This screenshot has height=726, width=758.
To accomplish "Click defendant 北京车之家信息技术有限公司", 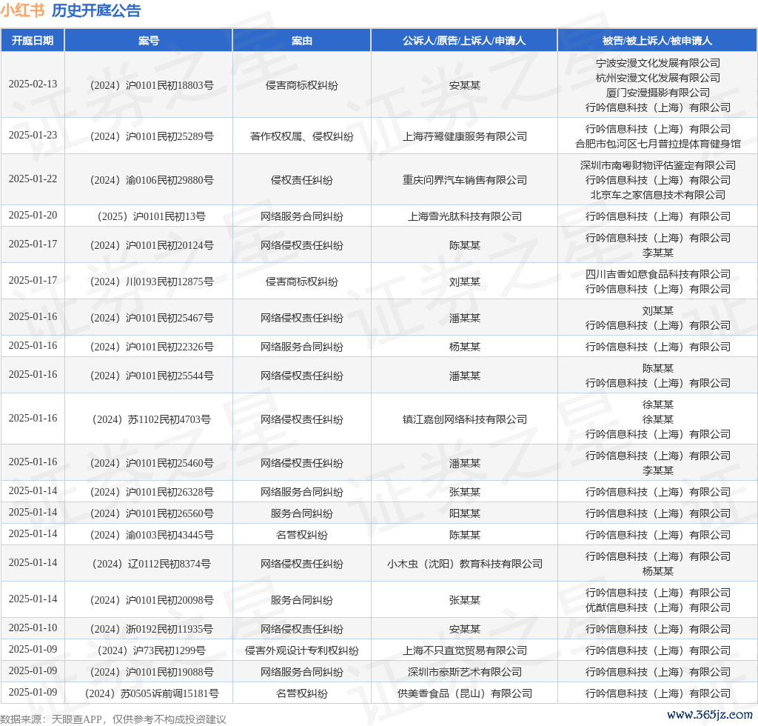I will (x=657, y=195).
